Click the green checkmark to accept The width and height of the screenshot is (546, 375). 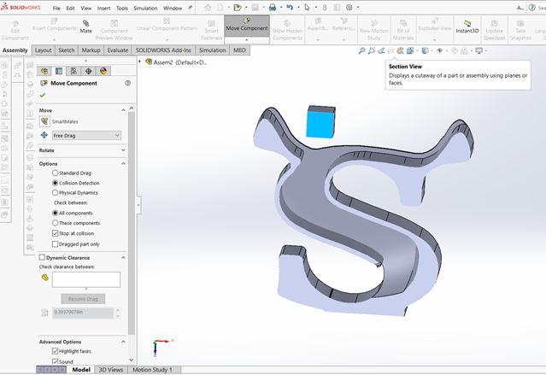pos(43,95)
